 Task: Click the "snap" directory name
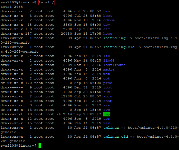point(108,101)
